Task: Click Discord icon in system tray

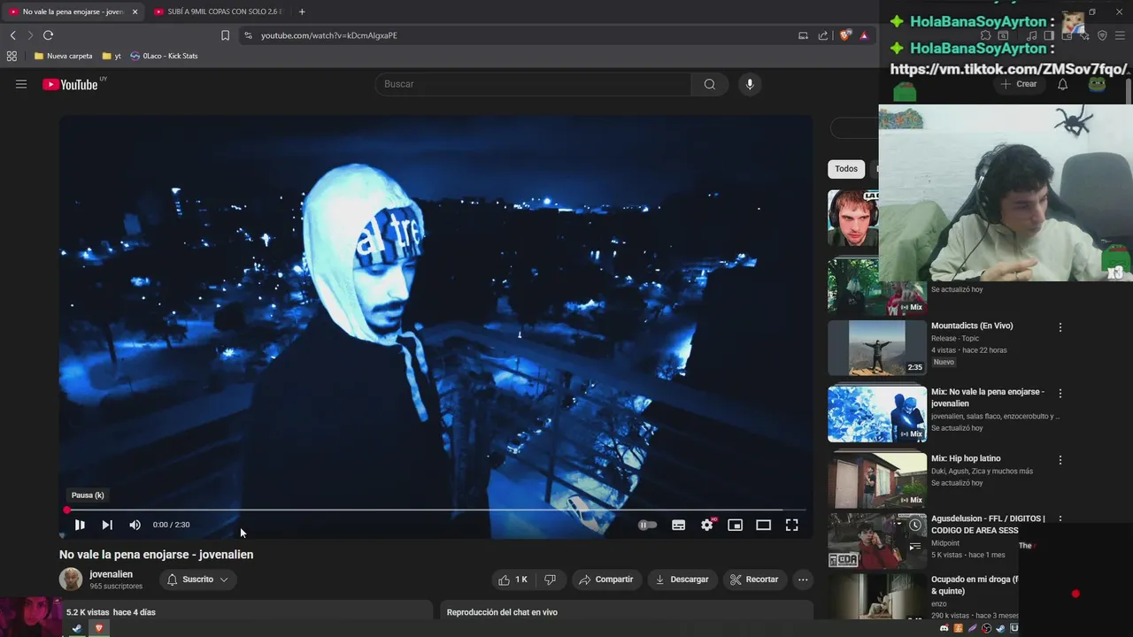Action: [944, 628]
